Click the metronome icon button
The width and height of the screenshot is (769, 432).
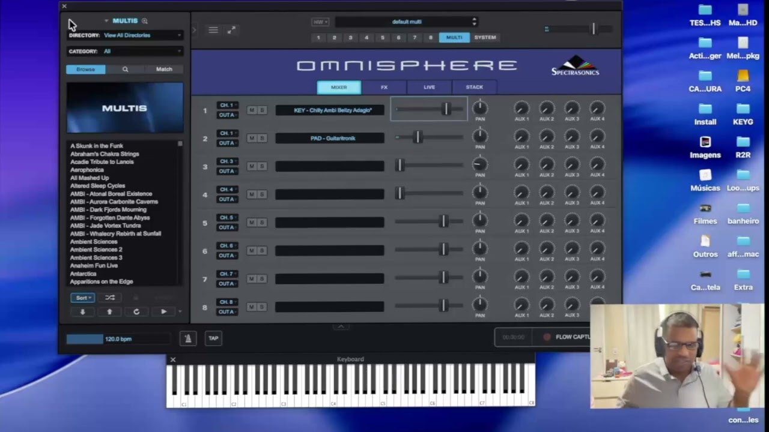(x=188, y=338)
